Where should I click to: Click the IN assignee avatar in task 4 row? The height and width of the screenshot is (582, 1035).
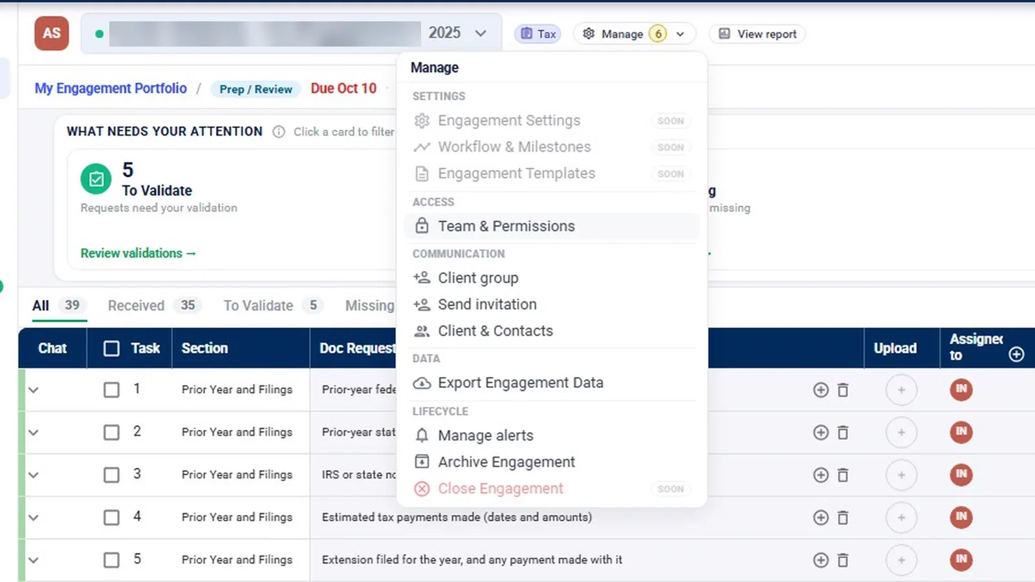tap(961, 517)
